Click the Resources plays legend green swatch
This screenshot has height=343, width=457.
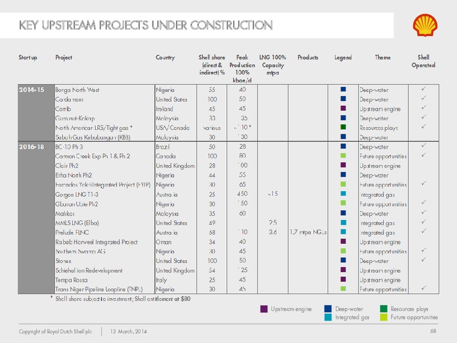[383, 309]
